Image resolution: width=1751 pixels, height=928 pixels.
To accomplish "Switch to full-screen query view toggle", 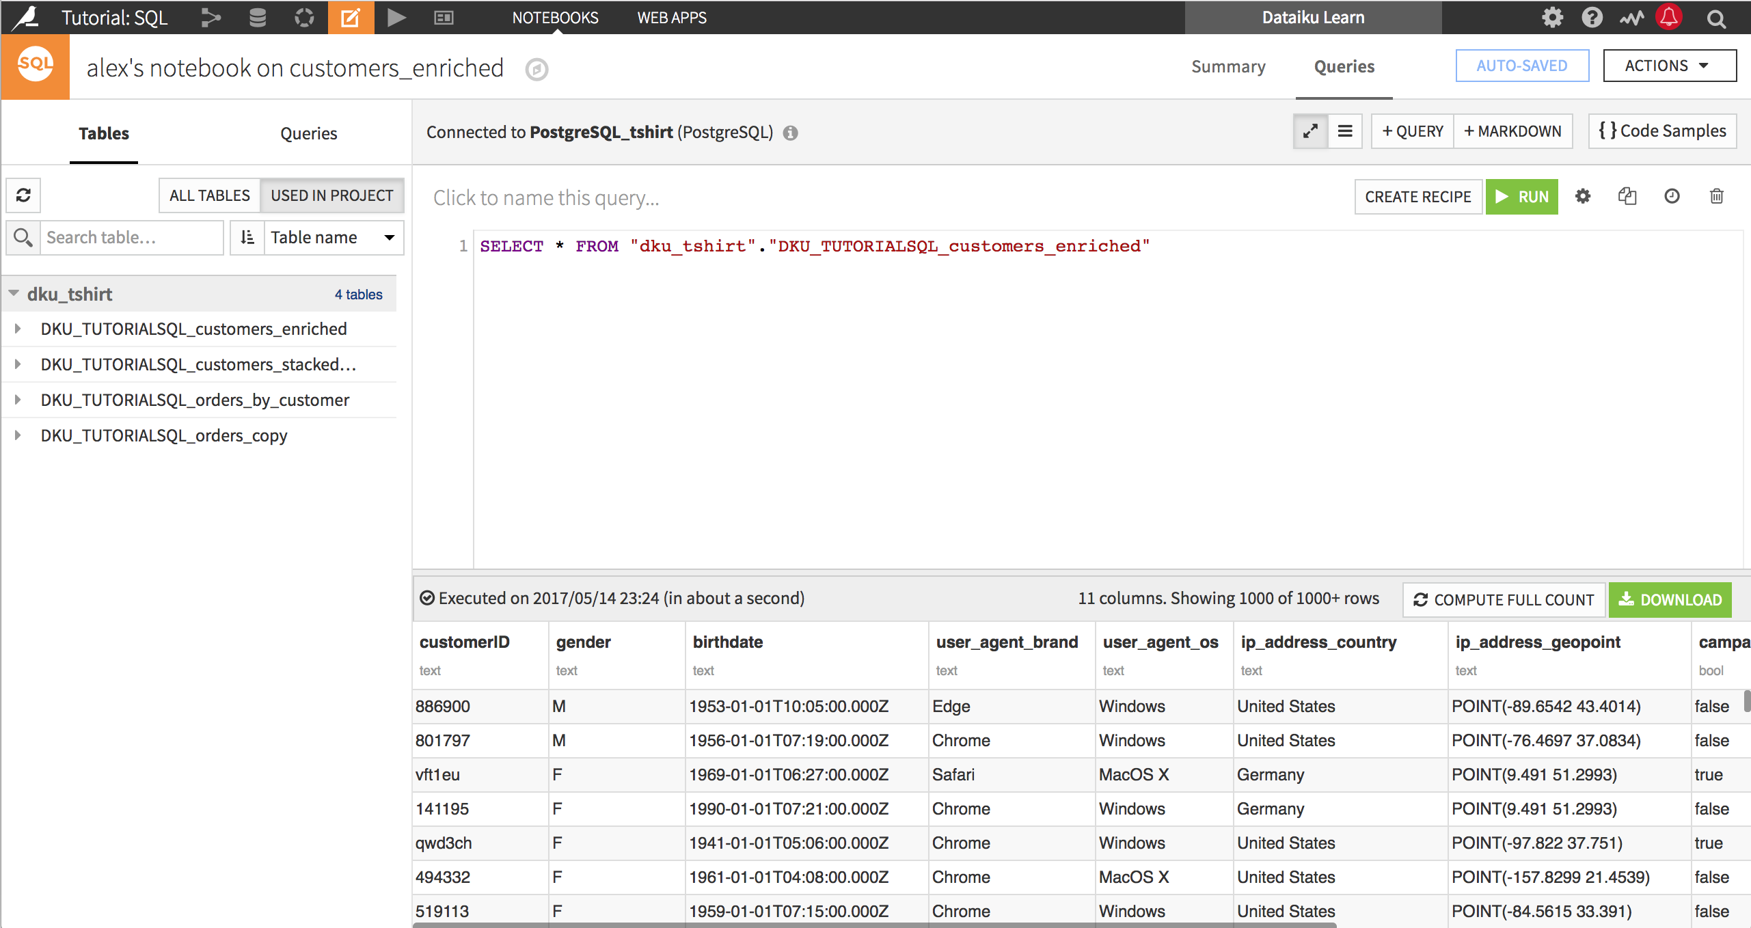I will point(1310,131).
